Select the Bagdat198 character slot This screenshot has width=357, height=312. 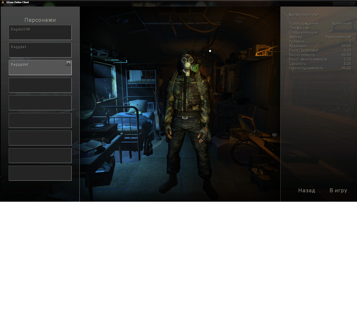click(x=40, y=33)
